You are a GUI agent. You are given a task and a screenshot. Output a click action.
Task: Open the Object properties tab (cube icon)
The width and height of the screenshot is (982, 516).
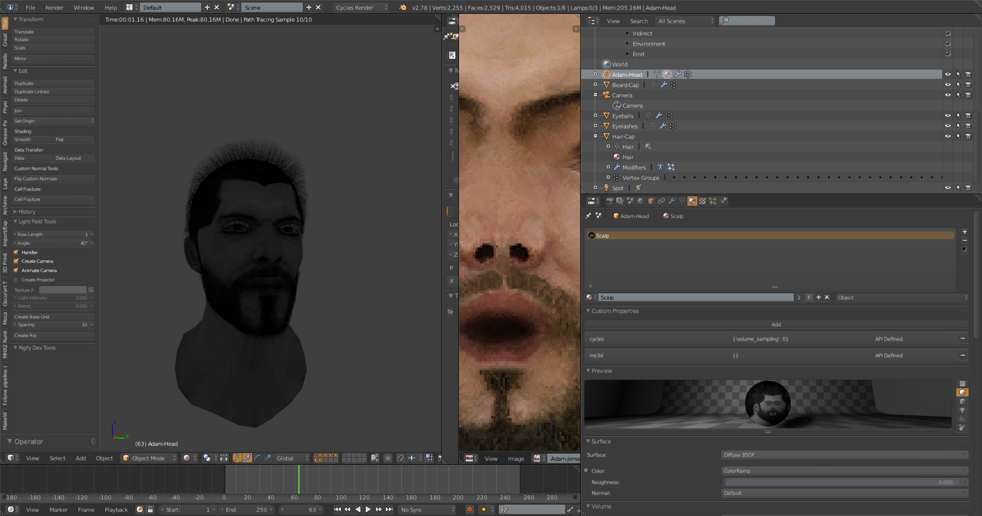pos(651,201)
